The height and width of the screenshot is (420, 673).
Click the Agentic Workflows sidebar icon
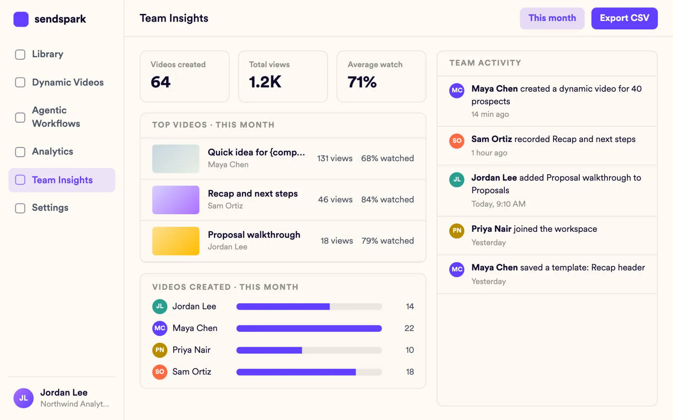[20, 117]
